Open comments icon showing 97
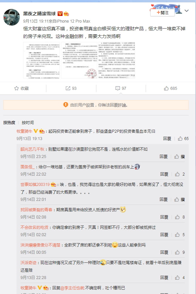Viewport: 196px width, 294px height. pyautogui.click(x=121, y=88)
